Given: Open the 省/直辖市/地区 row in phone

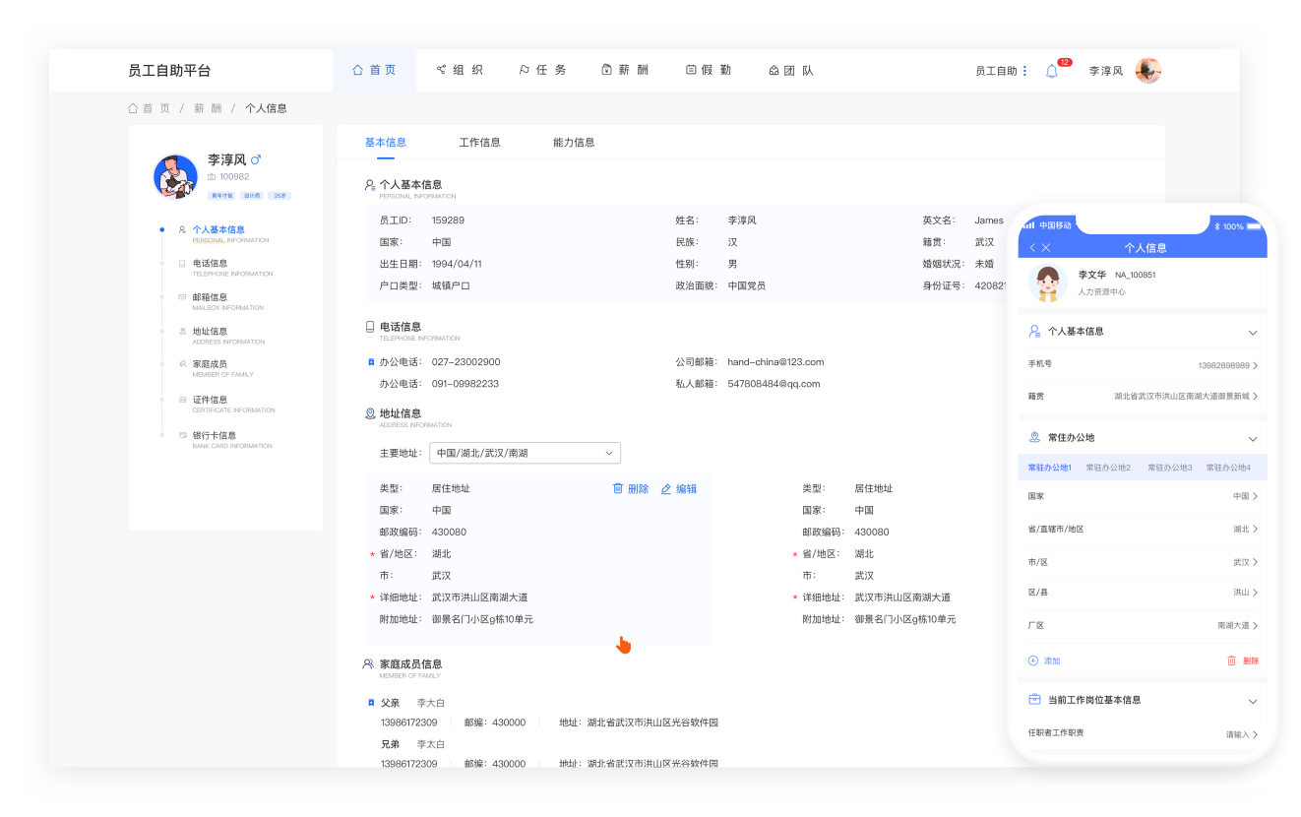Looking at the screenshot, I should click(1143, 530).
